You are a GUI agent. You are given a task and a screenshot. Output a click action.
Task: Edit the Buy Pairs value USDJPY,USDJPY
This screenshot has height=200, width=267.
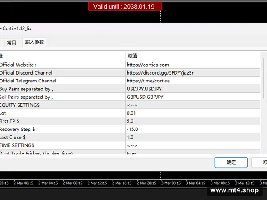(x=193, y=89)
